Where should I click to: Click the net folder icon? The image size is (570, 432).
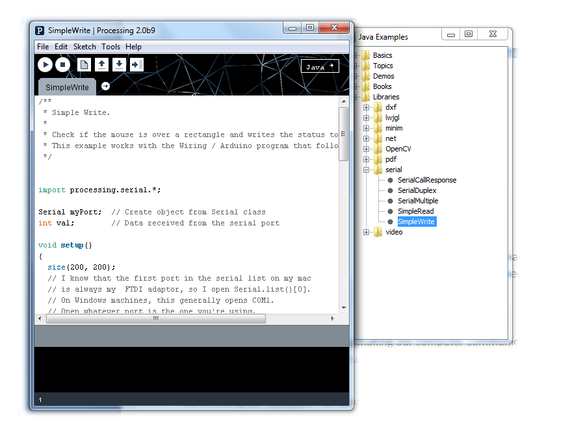tap(378, 138)
